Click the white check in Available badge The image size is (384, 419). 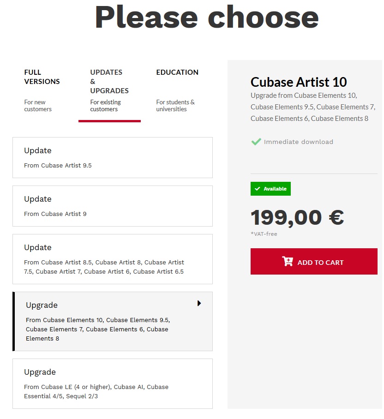pyautogui.click(x=258, y=189)
